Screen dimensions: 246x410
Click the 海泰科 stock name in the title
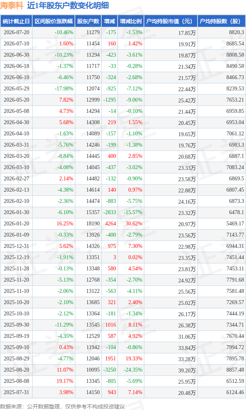(x=12, y=5)
